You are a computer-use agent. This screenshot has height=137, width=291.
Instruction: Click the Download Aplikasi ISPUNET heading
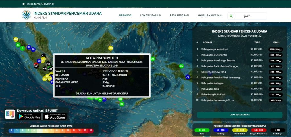click(x=37, y=110)
